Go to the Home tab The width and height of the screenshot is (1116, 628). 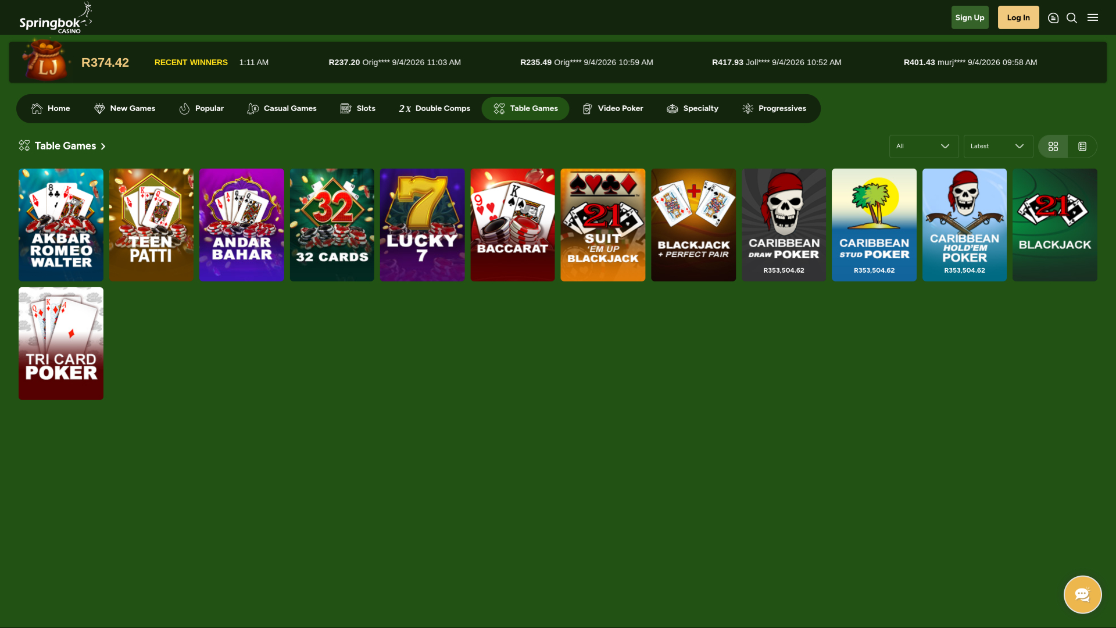pyautogui.click(x=51, y=109)
